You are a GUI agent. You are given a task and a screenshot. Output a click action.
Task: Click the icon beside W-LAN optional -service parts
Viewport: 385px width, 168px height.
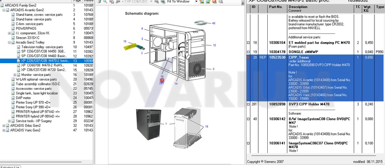14,79
